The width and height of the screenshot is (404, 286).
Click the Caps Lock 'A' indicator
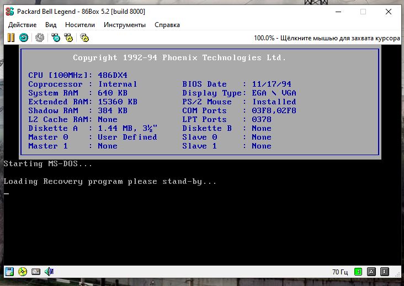[371, 272]
